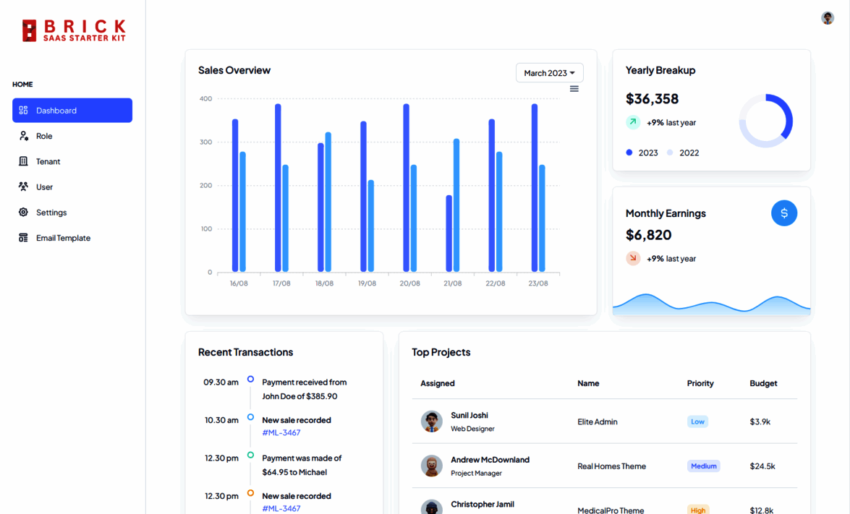Image resolution: width=850 pixels, height=514 pixels.
Task: Click the red downward arrow trend icon
Action: (633, 258)
